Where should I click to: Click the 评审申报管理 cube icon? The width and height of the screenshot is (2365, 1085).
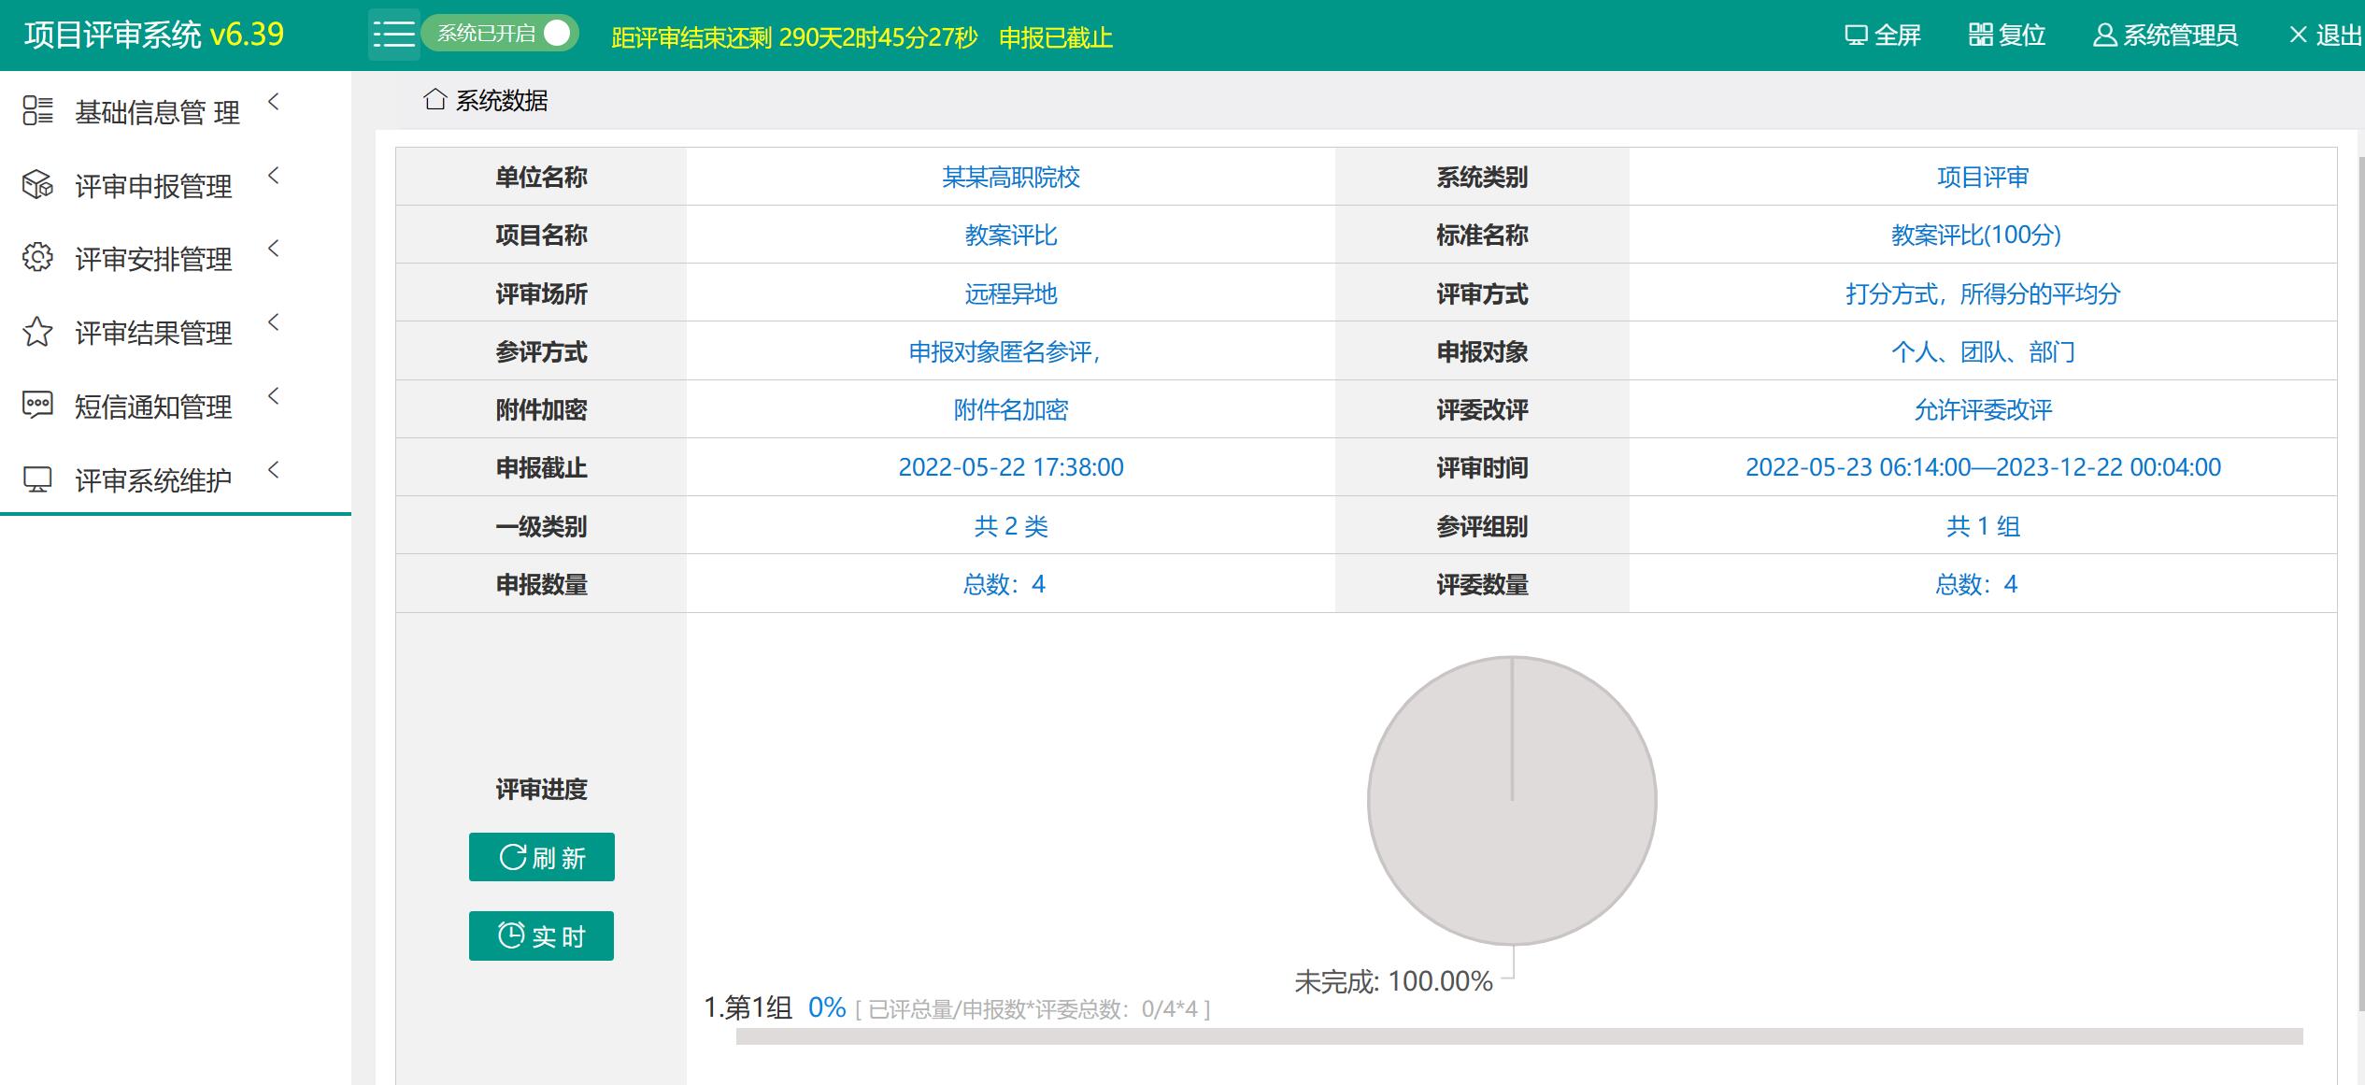tap(37, 185)
